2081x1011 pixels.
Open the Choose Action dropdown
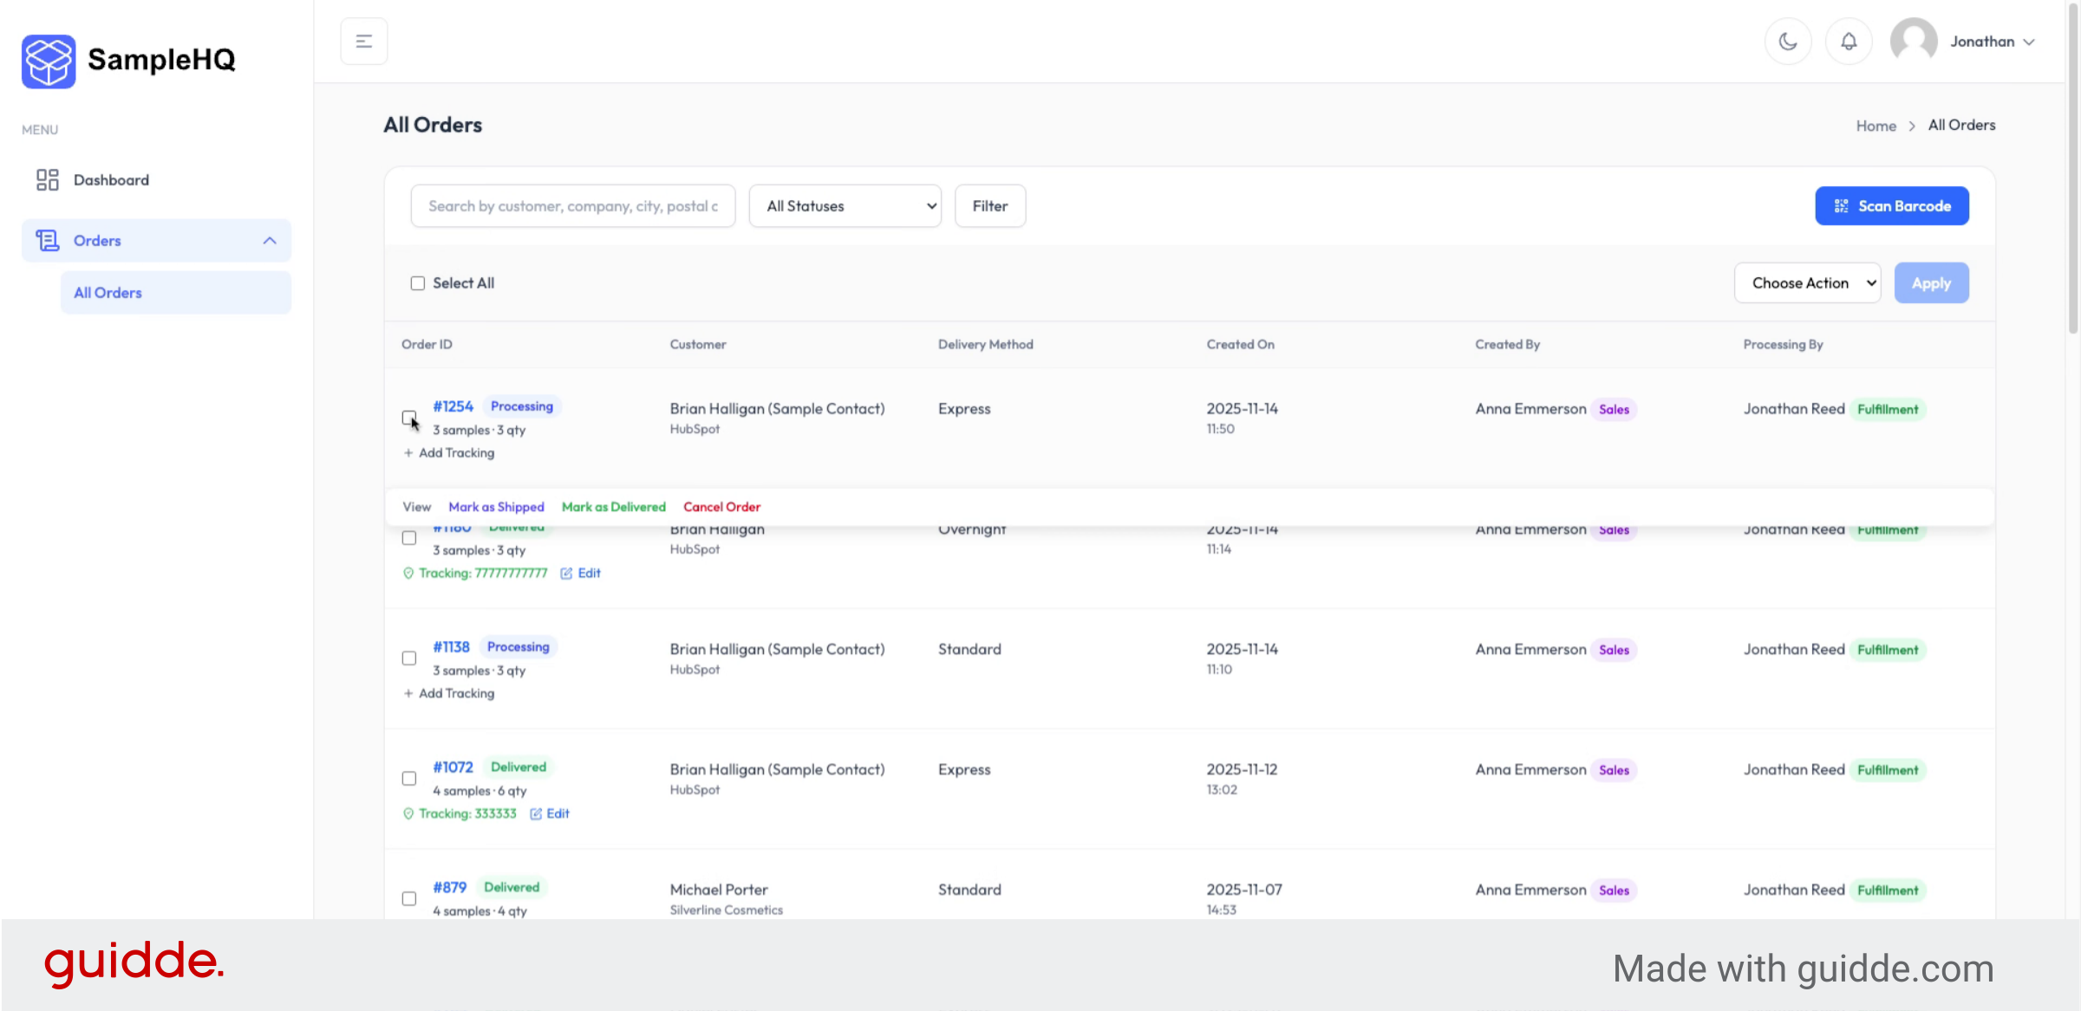click(1807, 282)
